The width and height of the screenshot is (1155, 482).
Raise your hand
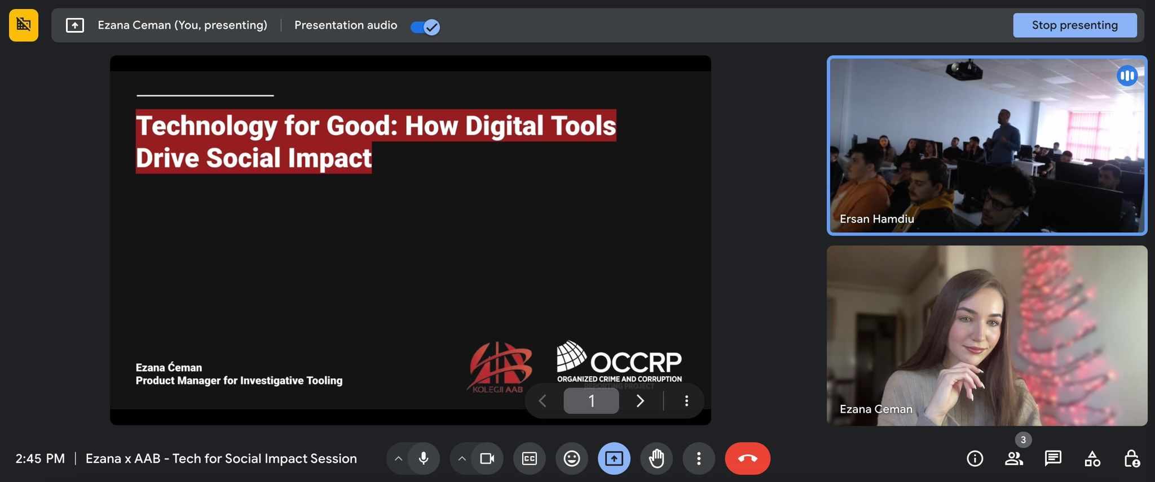pos(656,458)
